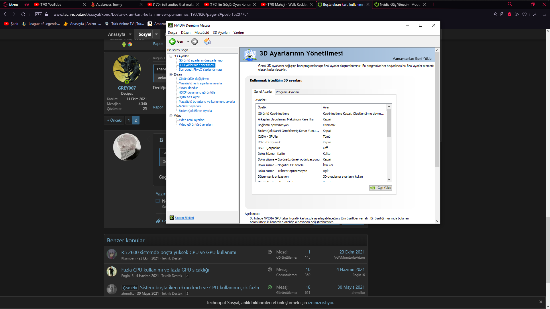
Task: Click settings list scroll down arrow
Action: [389, 179]
